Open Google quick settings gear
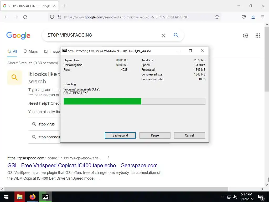Viewport: 269px width, 202px height. [x=246, y=36]
